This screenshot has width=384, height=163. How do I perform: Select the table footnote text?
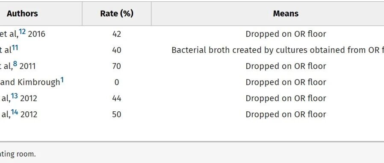click(18, 154)
